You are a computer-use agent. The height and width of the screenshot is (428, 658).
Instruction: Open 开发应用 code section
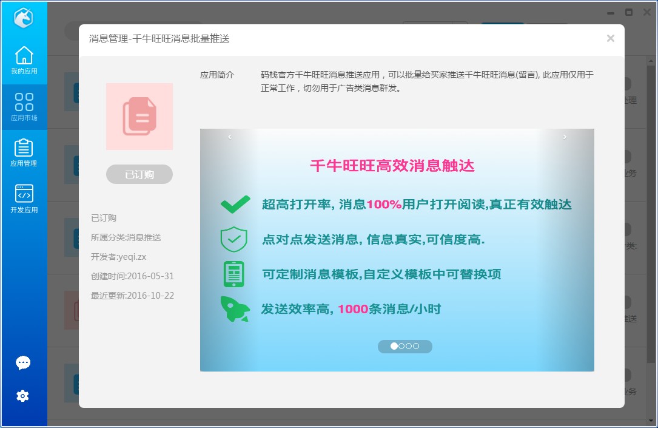pos(24,199)
